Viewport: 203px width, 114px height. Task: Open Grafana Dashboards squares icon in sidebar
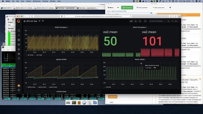pyautogui.click(x=19, y=40)
